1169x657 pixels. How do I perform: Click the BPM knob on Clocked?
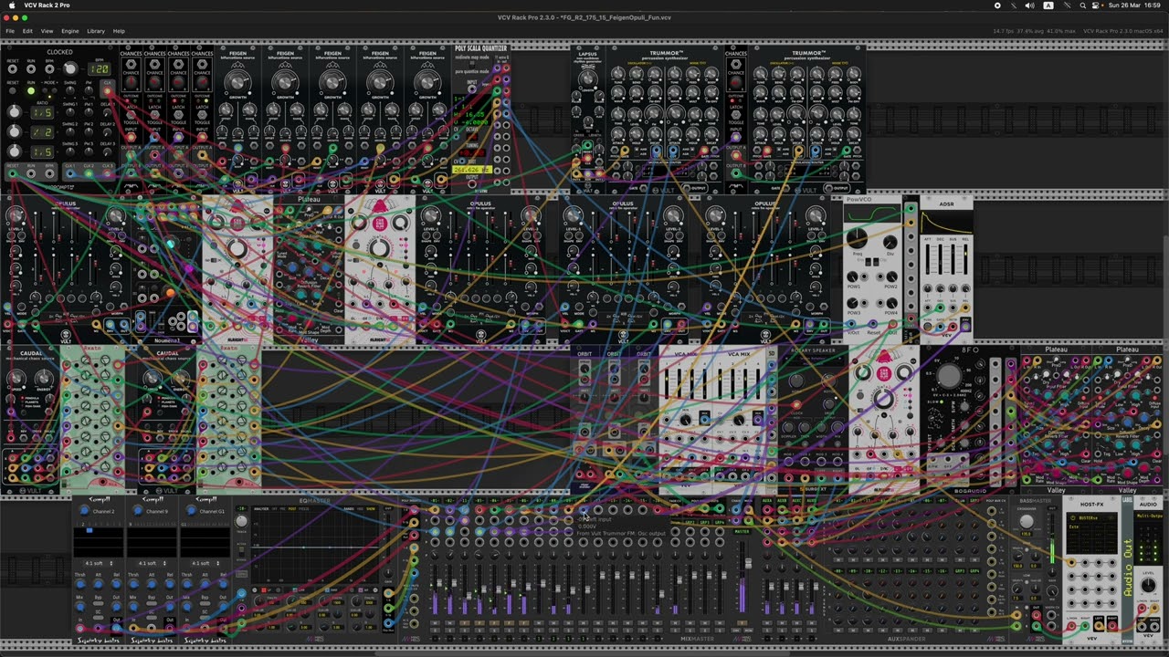(x=70, y=68)
